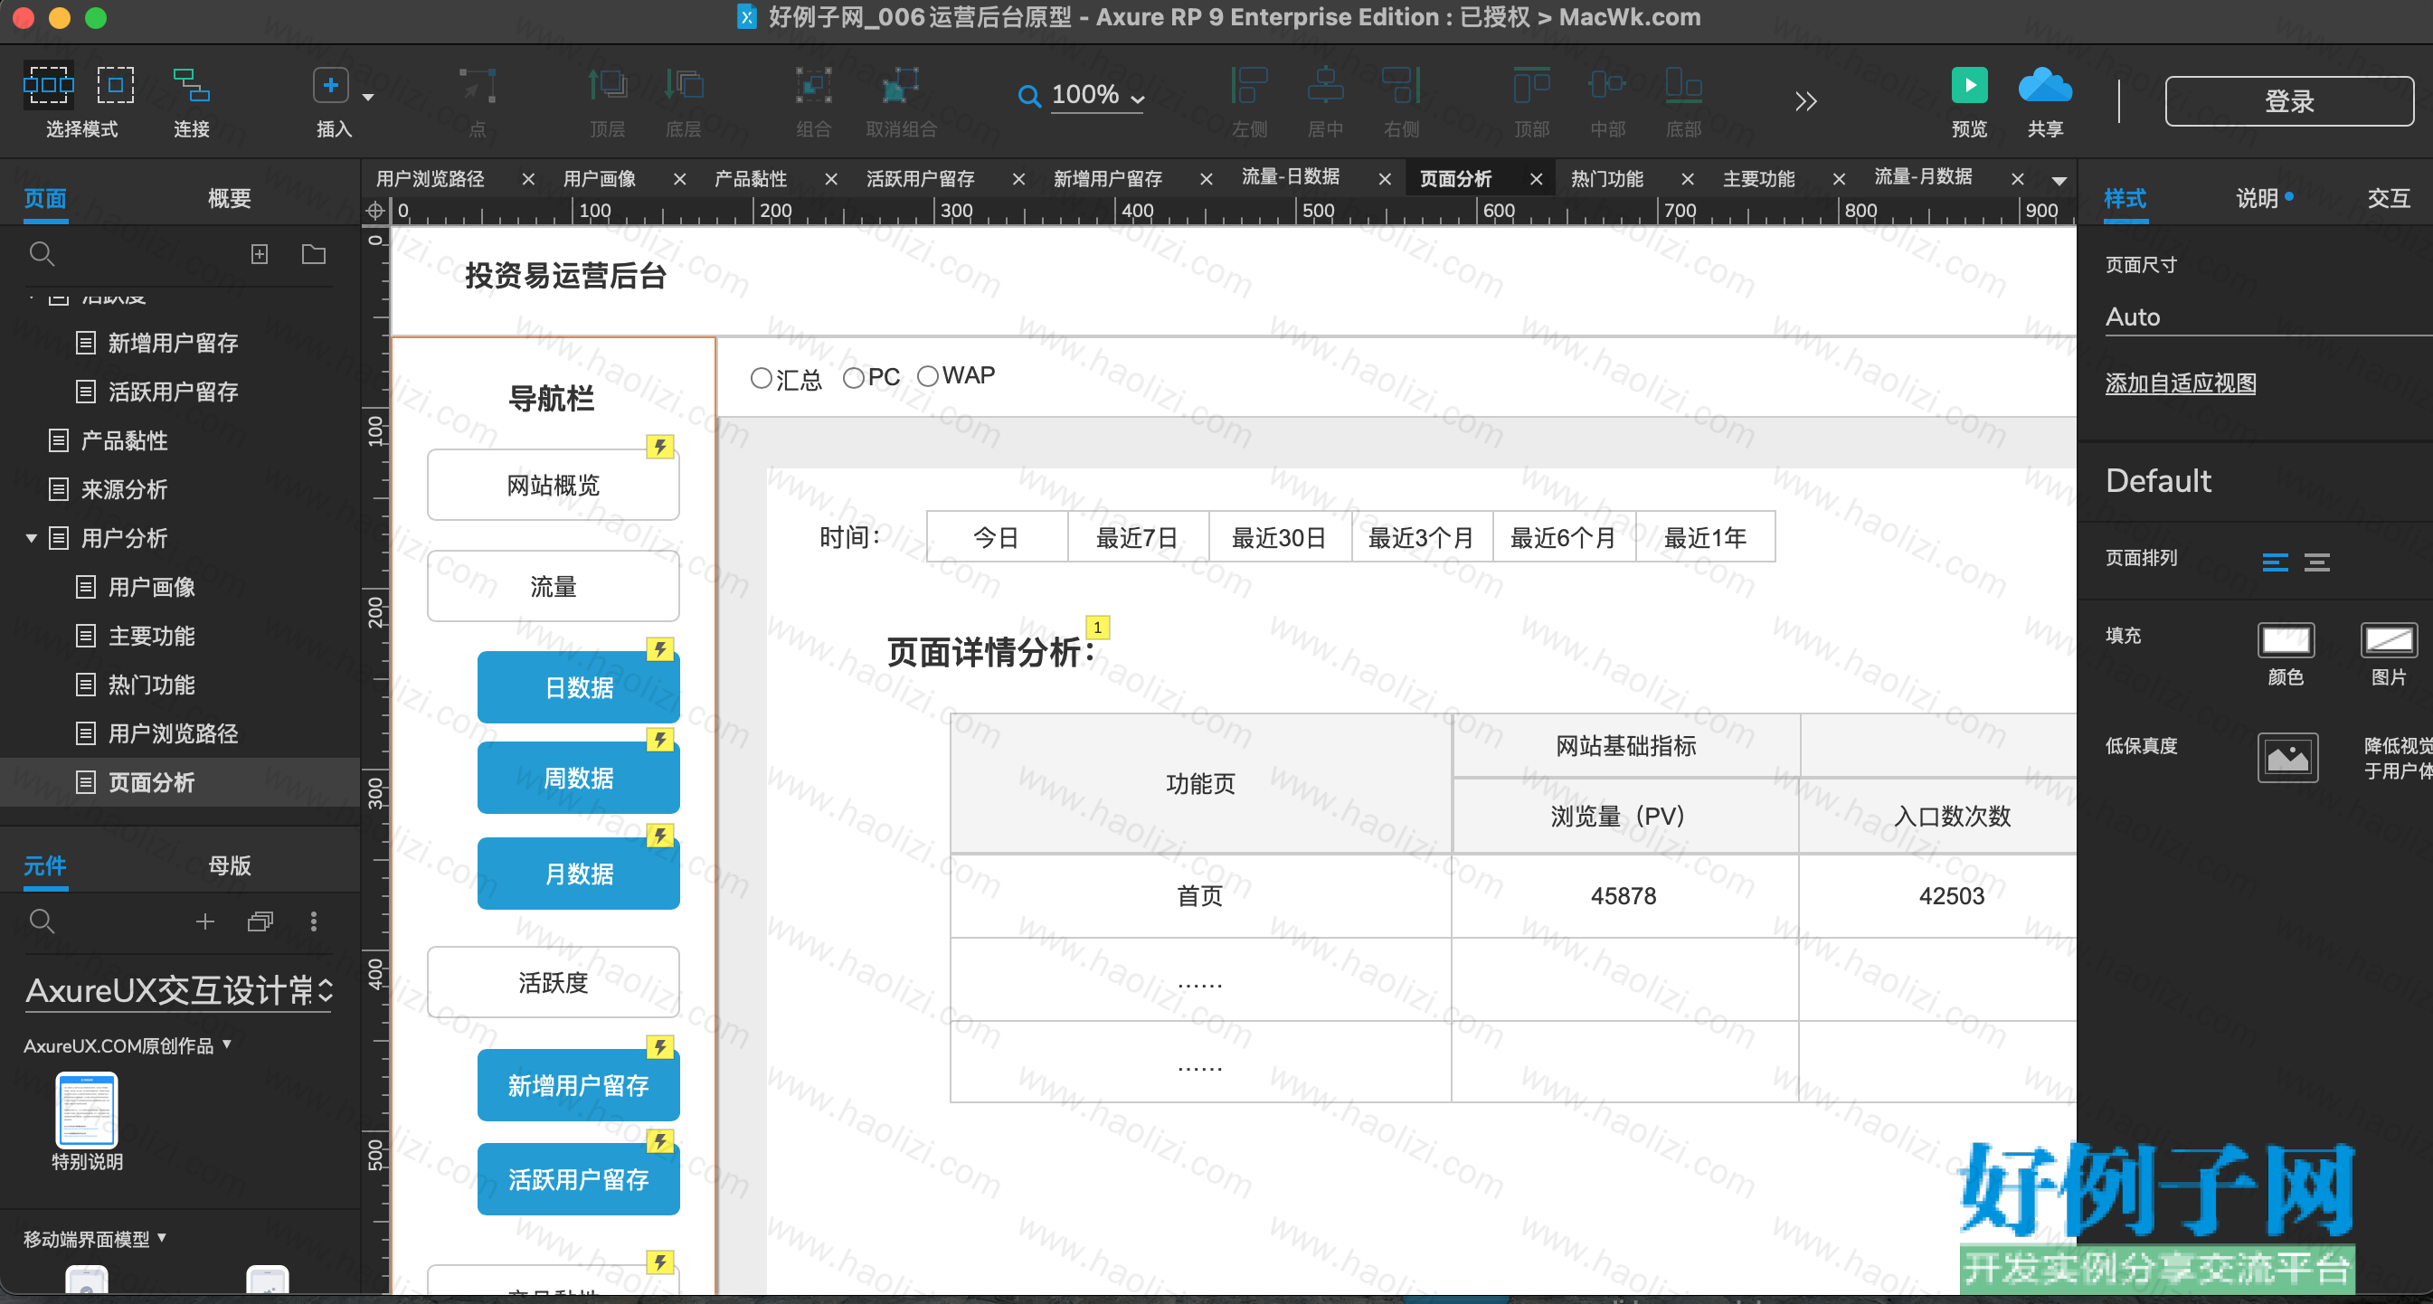Close the 产品黏性 tab
This screenshot has width=2433, height=1304.
831,179
